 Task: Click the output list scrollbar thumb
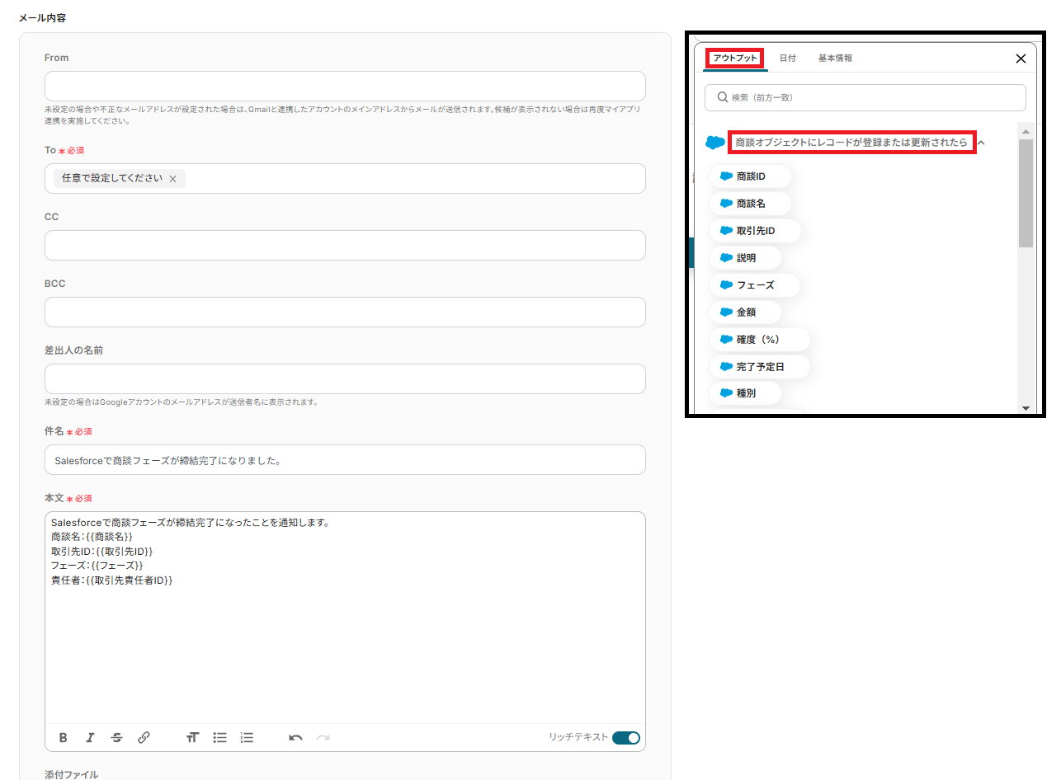[1026, 194]
